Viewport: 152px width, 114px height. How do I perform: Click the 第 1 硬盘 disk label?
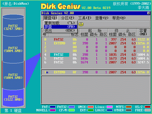tap(13, 111)
